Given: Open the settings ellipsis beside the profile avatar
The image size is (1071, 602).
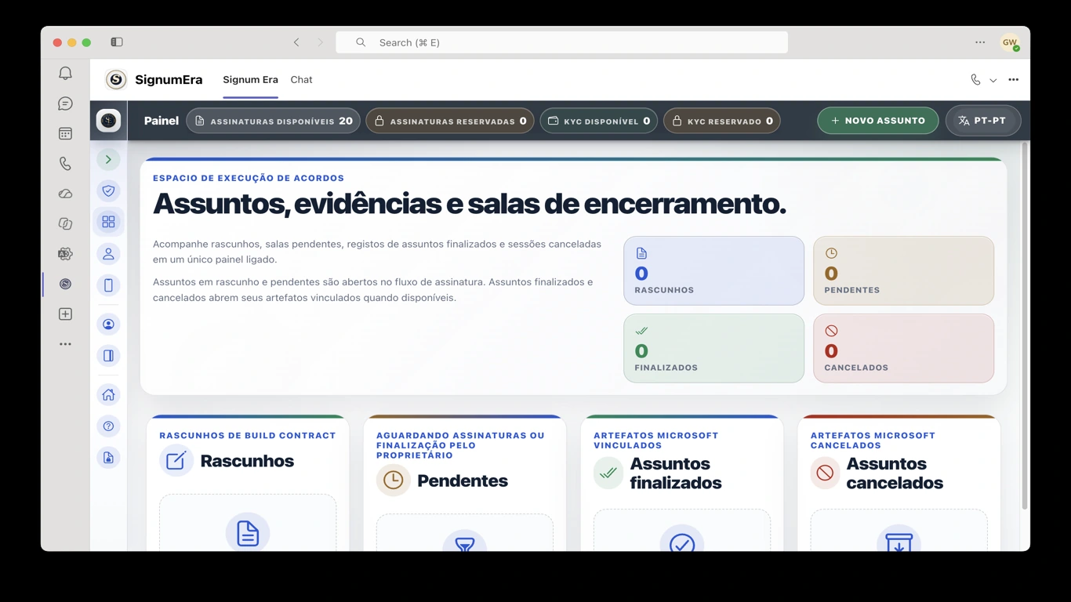Looking at the screenshot, I should [x=980, y=42].
